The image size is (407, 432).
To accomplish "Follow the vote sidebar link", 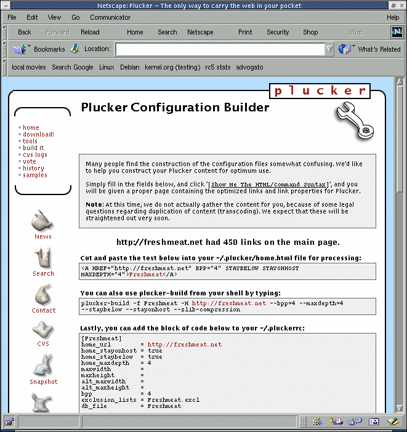I will (29, 161).
